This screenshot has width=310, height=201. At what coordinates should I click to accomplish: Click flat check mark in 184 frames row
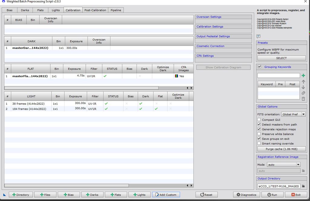tap(156, 109)
